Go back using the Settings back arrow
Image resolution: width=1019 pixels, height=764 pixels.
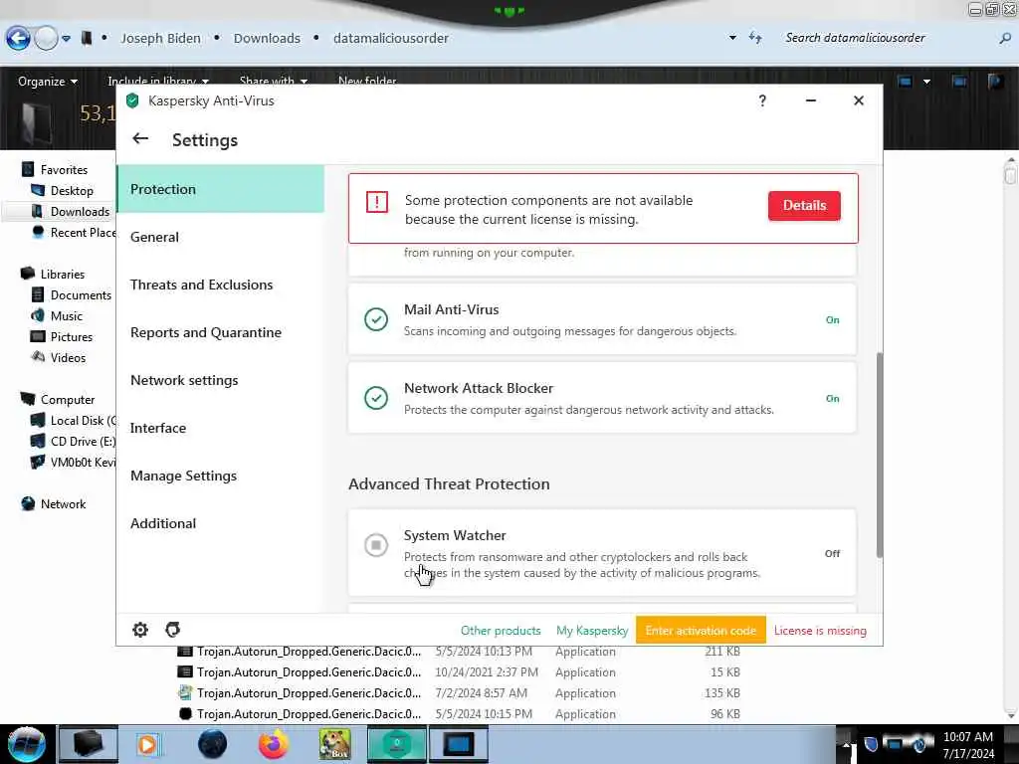point(139,139)
